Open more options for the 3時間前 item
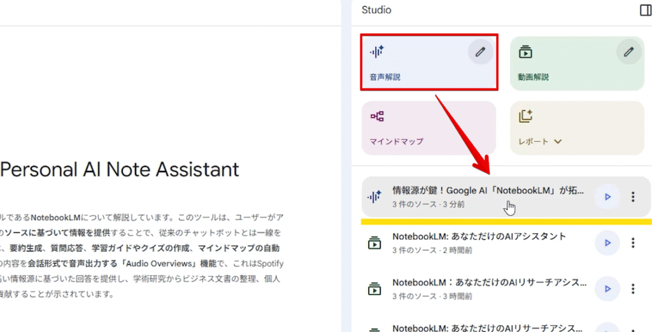Image resolution: width=652 pixels, height=332 pixels. (632, 289)
